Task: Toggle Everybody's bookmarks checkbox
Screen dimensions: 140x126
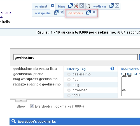Action: pyautogui.click(x=32, y=106)
